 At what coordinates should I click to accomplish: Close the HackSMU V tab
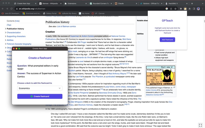point(187,4)
